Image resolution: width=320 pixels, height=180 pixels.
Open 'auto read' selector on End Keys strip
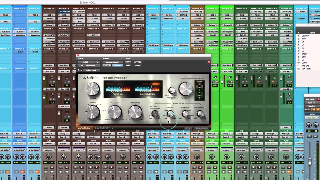312,118
